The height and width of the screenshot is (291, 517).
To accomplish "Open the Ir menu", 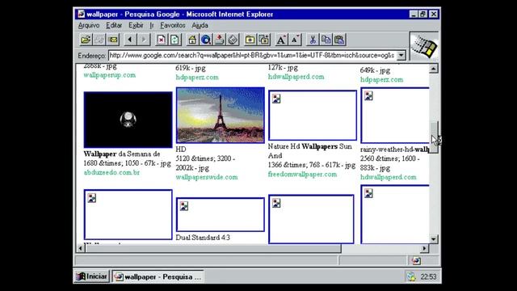I will point(152,25).
